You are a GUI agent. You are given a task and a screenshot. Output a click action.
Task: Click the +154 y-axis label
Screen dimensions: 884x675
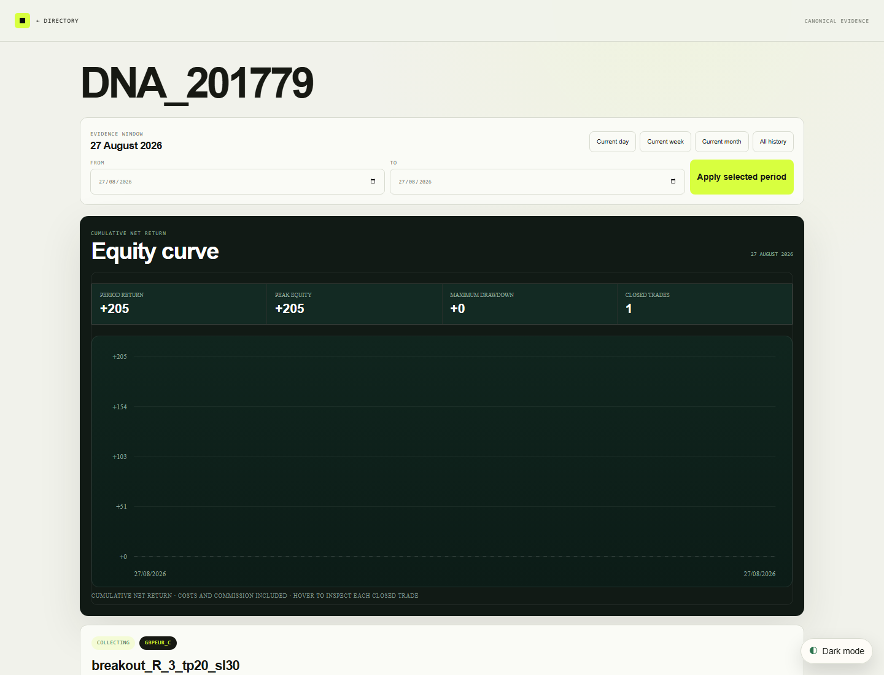point(120,407)
